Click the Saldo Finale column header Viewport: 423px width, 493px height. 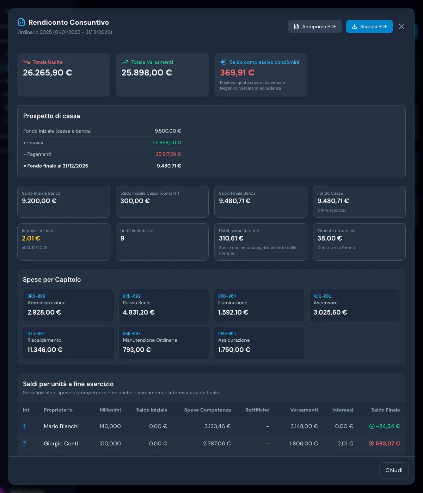[385, 410]
